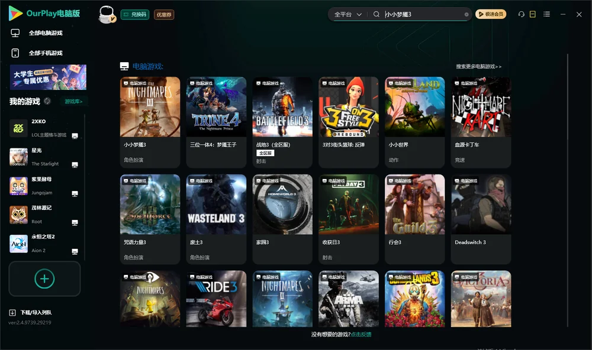Open the Deadswitch 3 game card

tap(481, 219)
